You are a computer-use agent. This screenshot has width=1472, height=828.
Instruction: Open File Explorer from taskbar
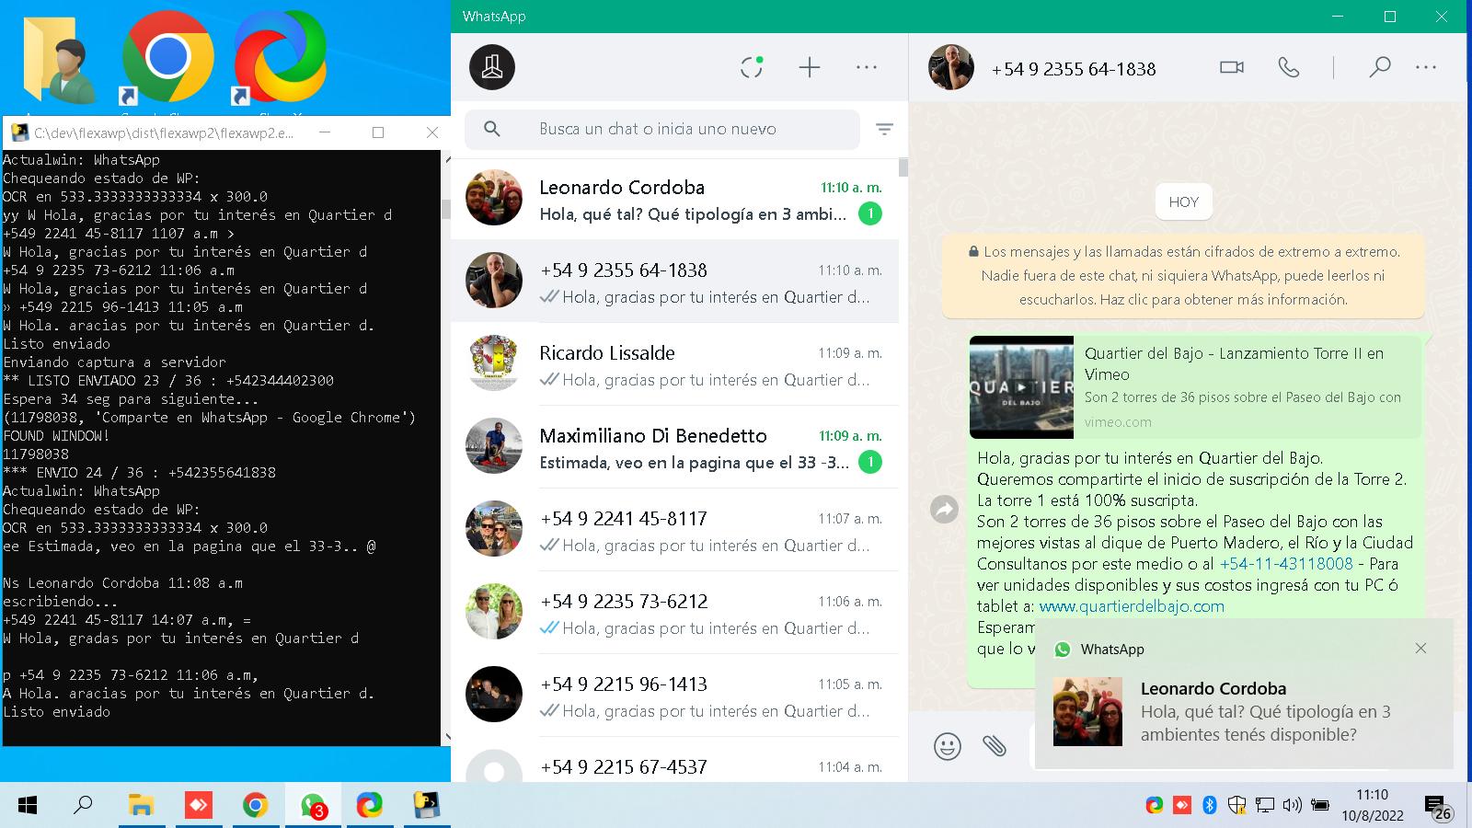point(140,806)
